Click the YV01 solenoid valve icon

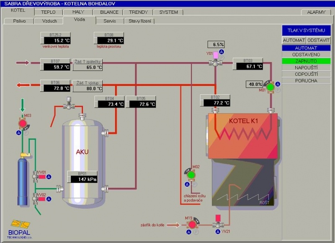[39, 176]
